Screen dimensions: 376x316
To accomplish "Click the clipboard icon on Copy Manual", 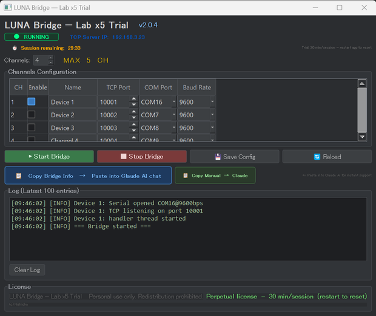I will (186, 176).
